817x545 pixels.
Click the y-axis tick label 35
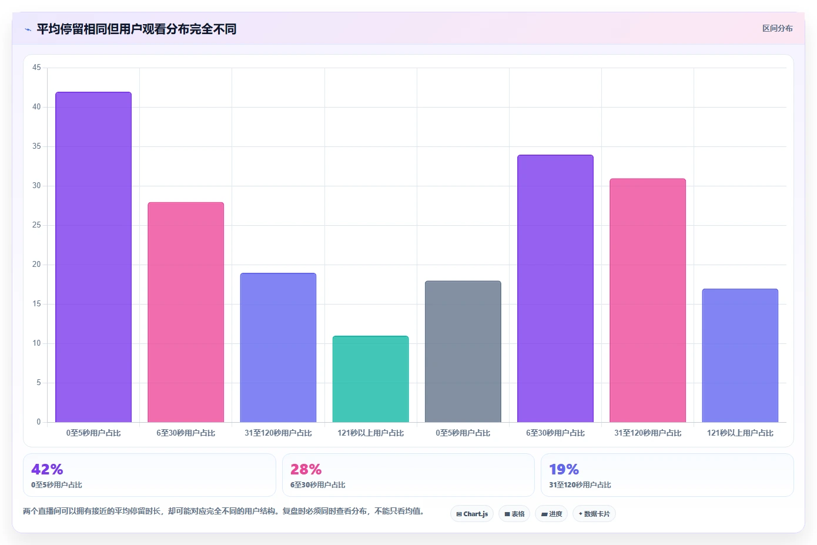click(36, 146)
